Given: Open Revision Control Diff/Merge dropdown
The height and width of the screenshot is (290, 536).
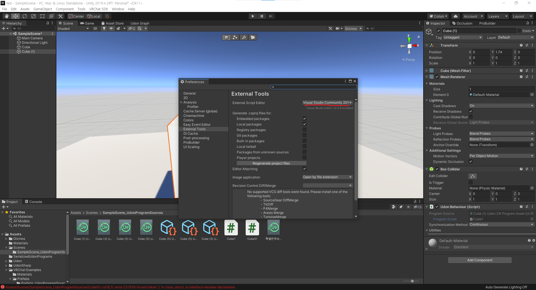Looking at the screenshot, I should [327, 185].
